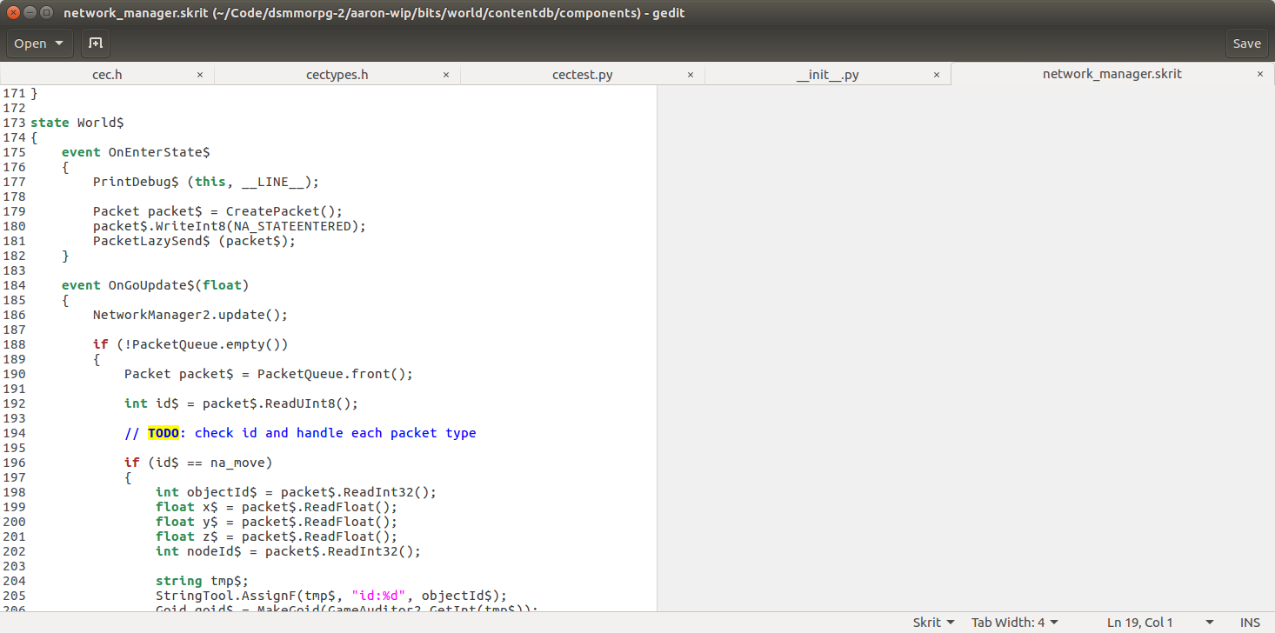Select the network_manager.skrit tab
The height and width of the screenshot is (633, 1275).
(x=1112, y=74)
